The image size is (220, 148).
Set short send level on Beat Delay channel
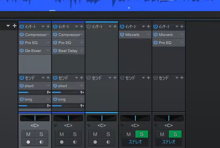click(66, 92)
